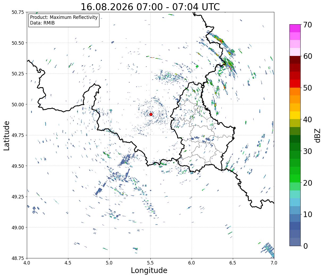Click the 30 tick label on the colorbar
Viewport: 324px width, 277px height.
coord(308,151)
